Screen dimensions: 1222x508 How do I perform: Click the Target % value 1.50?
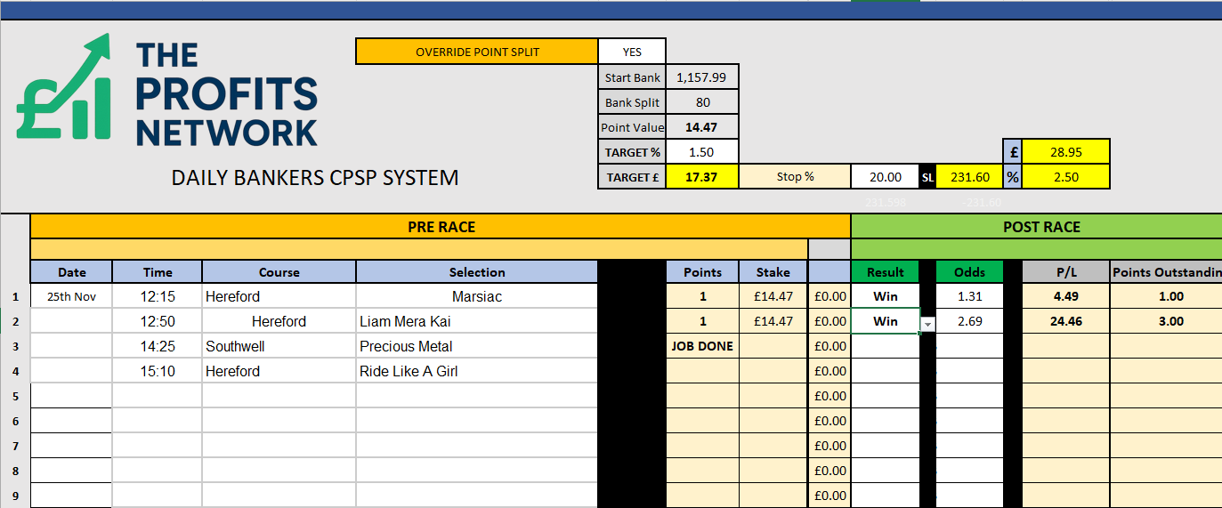[x=701, y=152]
